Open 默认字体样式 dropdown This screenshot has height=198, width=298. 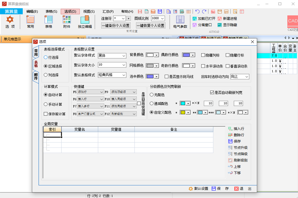[x=112, y=55]
